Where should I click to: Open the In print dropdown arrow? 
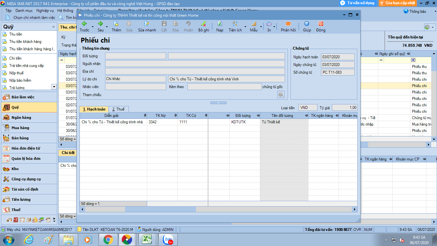click(274, 27)
